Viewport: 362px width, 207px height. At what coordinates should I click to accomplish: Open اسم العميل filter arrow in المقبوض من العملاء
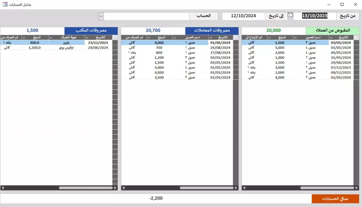point(295,38)
